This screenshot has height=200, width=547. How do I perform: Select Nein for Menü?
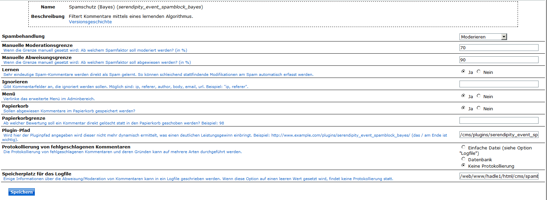click(478, 96)
